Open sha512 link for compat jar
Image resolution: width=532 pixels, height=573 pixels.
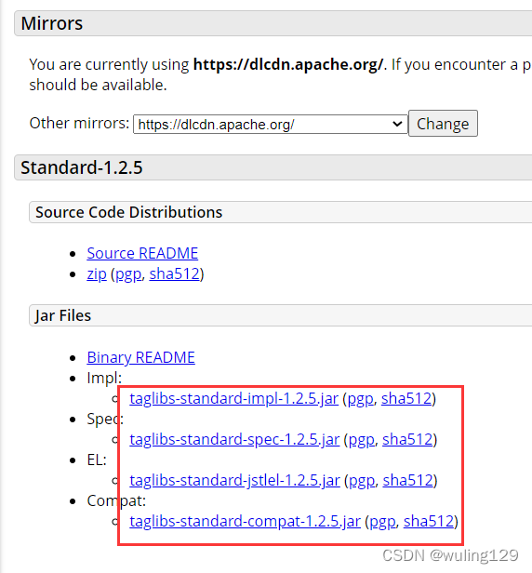coord(429,521)
